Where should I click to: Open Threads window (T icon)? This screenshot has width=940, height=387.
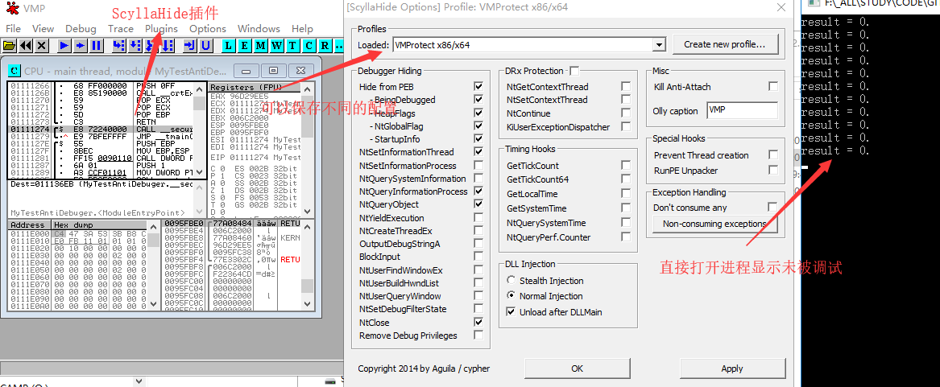point(292,46)
